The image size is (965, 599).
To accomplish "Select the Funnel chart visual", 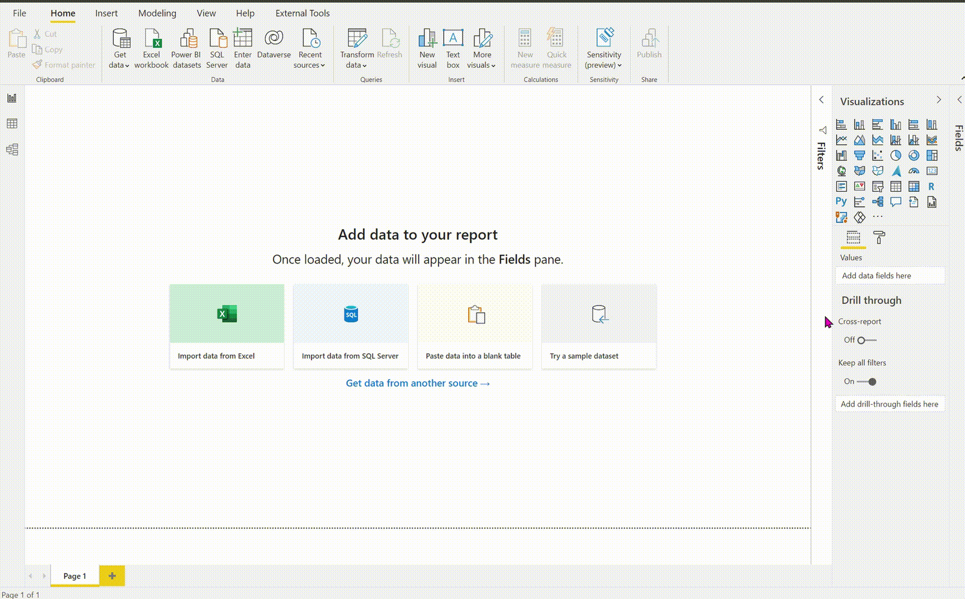I will [x=859, y=155].
